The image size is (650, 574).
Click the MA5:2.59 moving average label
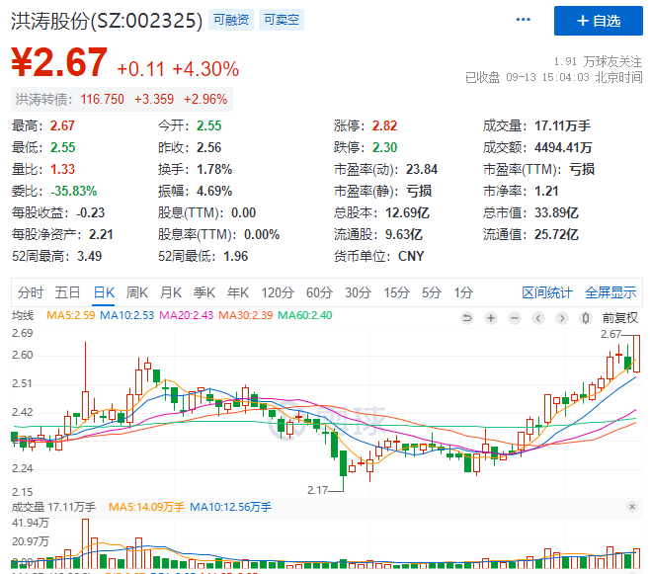(71, 315)
